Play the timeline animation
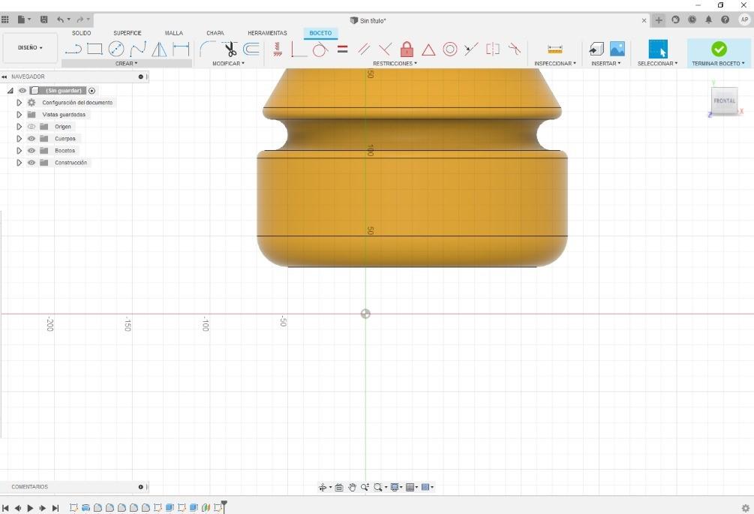 [30, 508]
